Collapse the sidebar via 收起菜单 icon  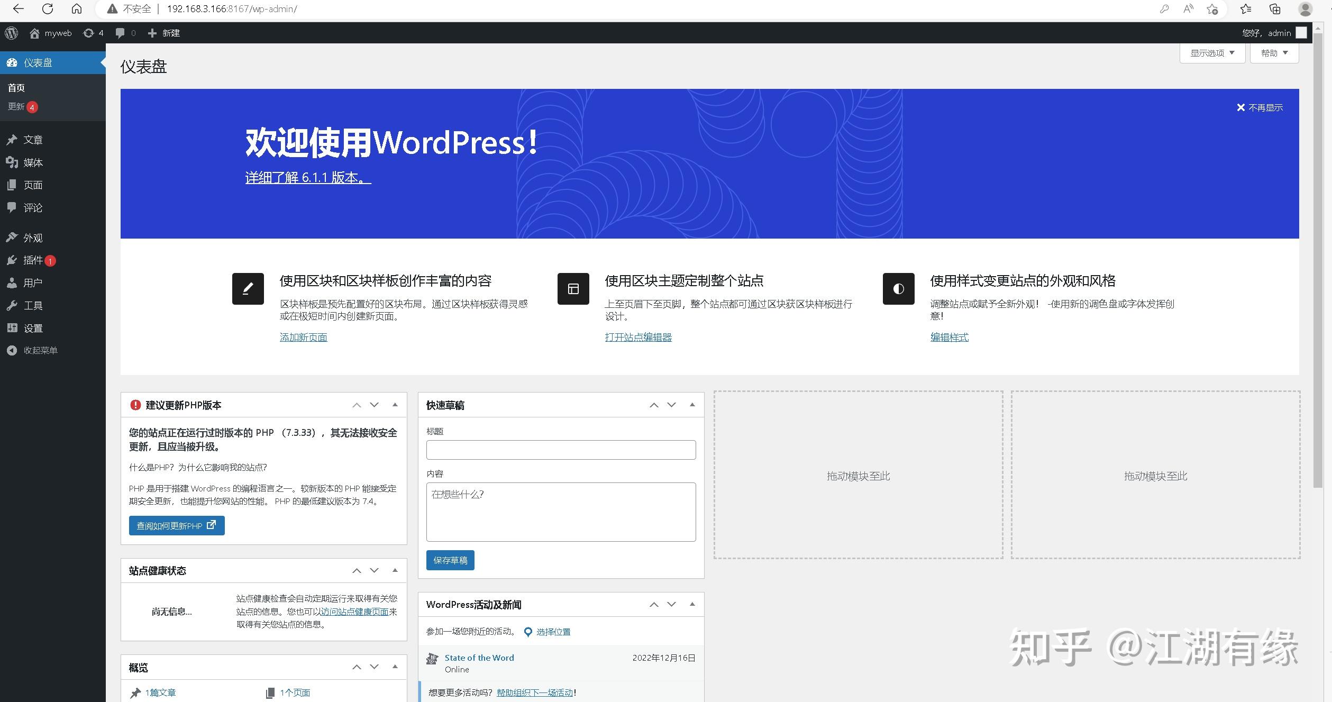click(13, 350)
